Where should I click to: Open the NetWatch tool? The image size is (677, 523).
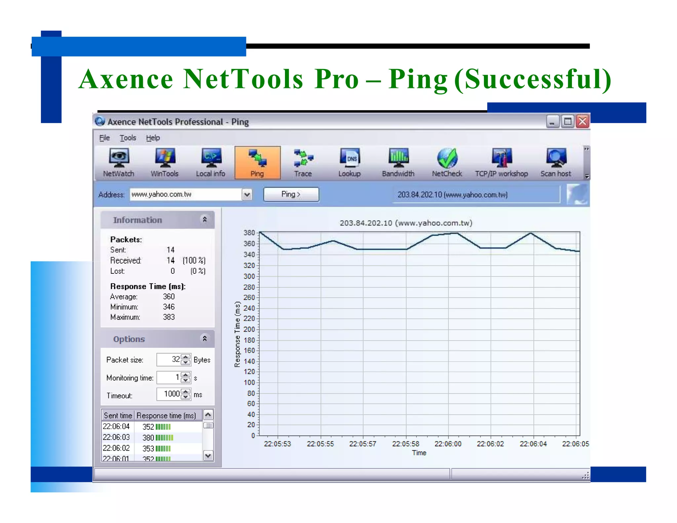[x=119, y=163]
